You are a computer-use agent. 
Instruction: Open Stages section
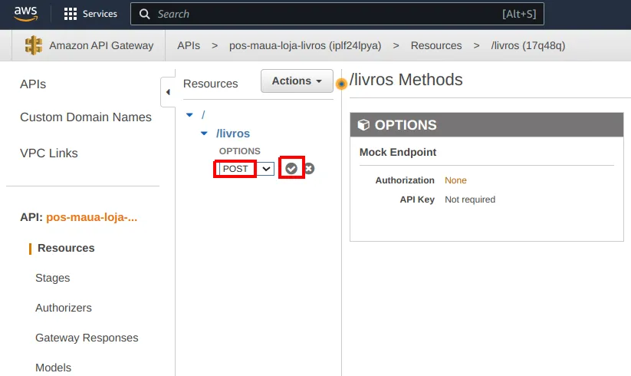click(x=53, y=278)
